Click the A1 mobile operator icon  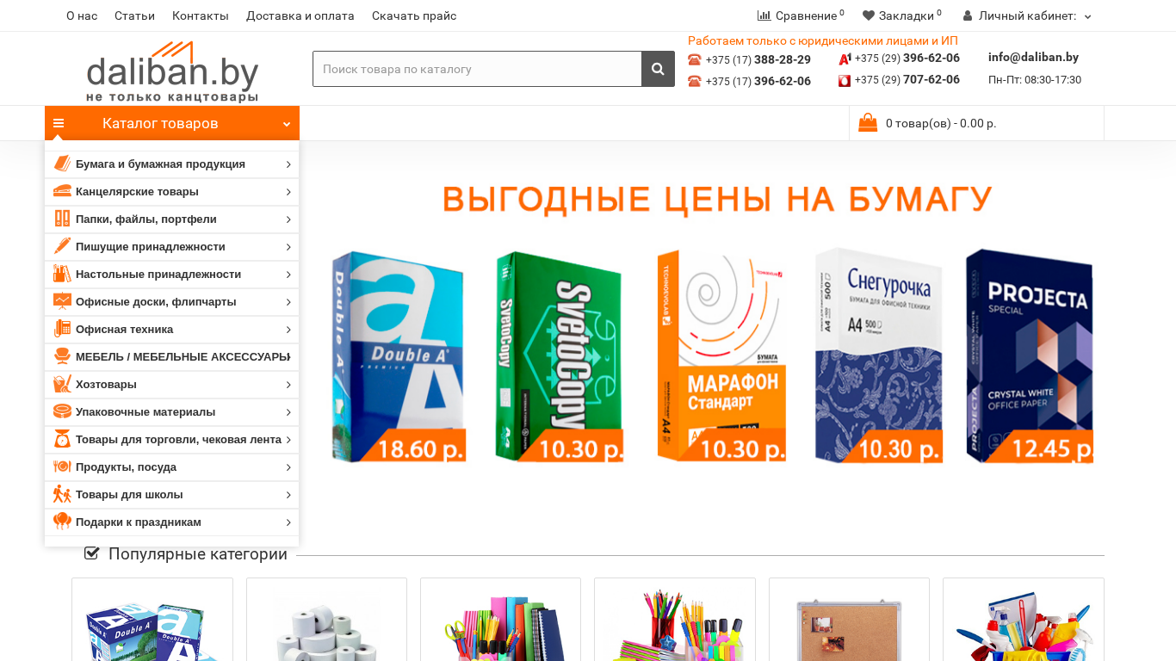click(845, 59)
